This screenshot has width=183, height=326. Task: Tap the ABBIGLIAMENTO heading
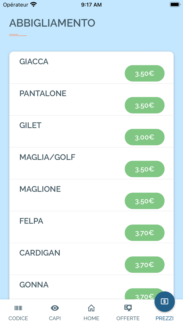pos(52,23)
